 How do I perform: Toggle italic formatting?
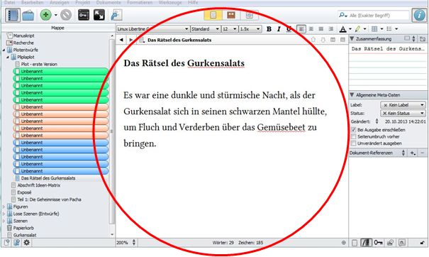pyautogui.click(x=279, y=29)
